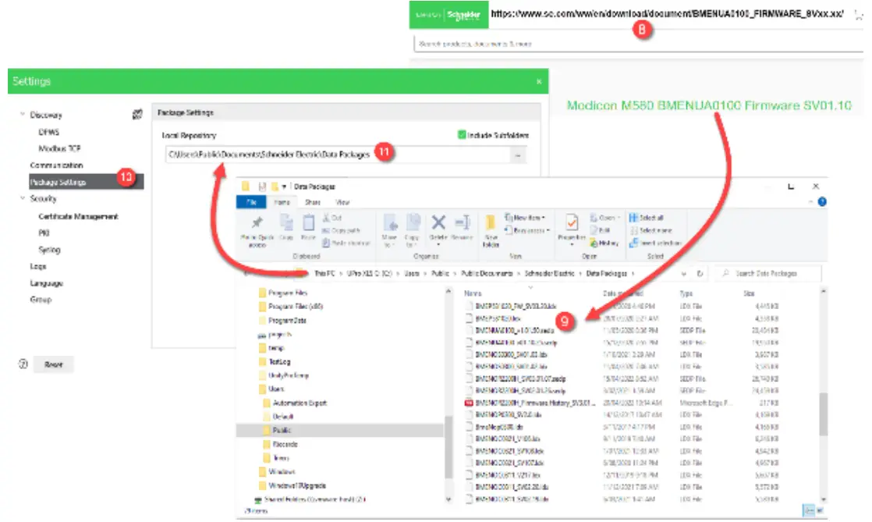Click the Search Data Packages box
The image size is (872, 522).
coord(767,273)
